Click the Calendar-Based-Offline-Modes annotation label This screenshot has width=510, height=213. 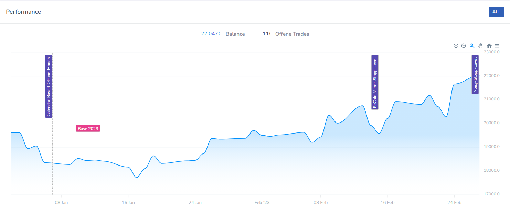point(49,86)
